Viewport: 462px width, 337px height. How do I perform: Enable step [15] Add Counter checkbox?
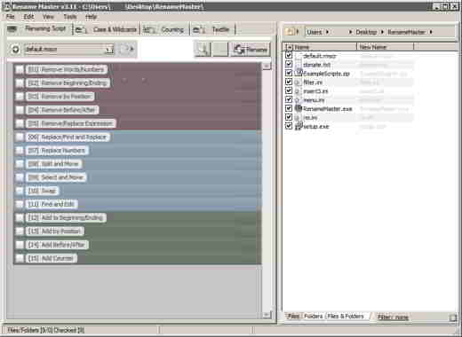point(20,258)
